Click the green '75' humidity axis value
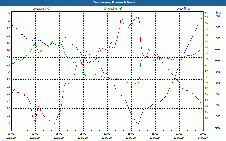Viewport: 226px width, 141px height. tap(206, 41)
